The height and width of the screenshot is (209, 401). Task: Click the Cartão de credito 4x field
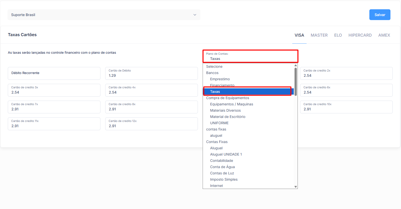click(x=151, y=90)
